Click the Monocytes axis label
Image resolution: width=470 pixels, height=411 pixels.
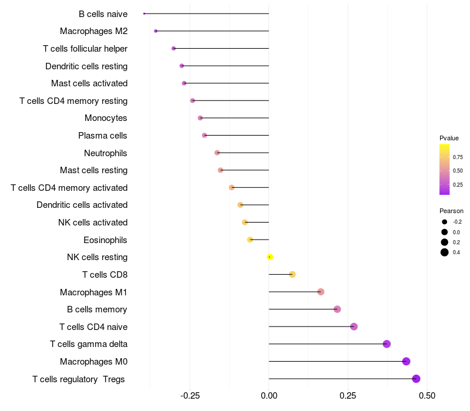coord(106,118)
